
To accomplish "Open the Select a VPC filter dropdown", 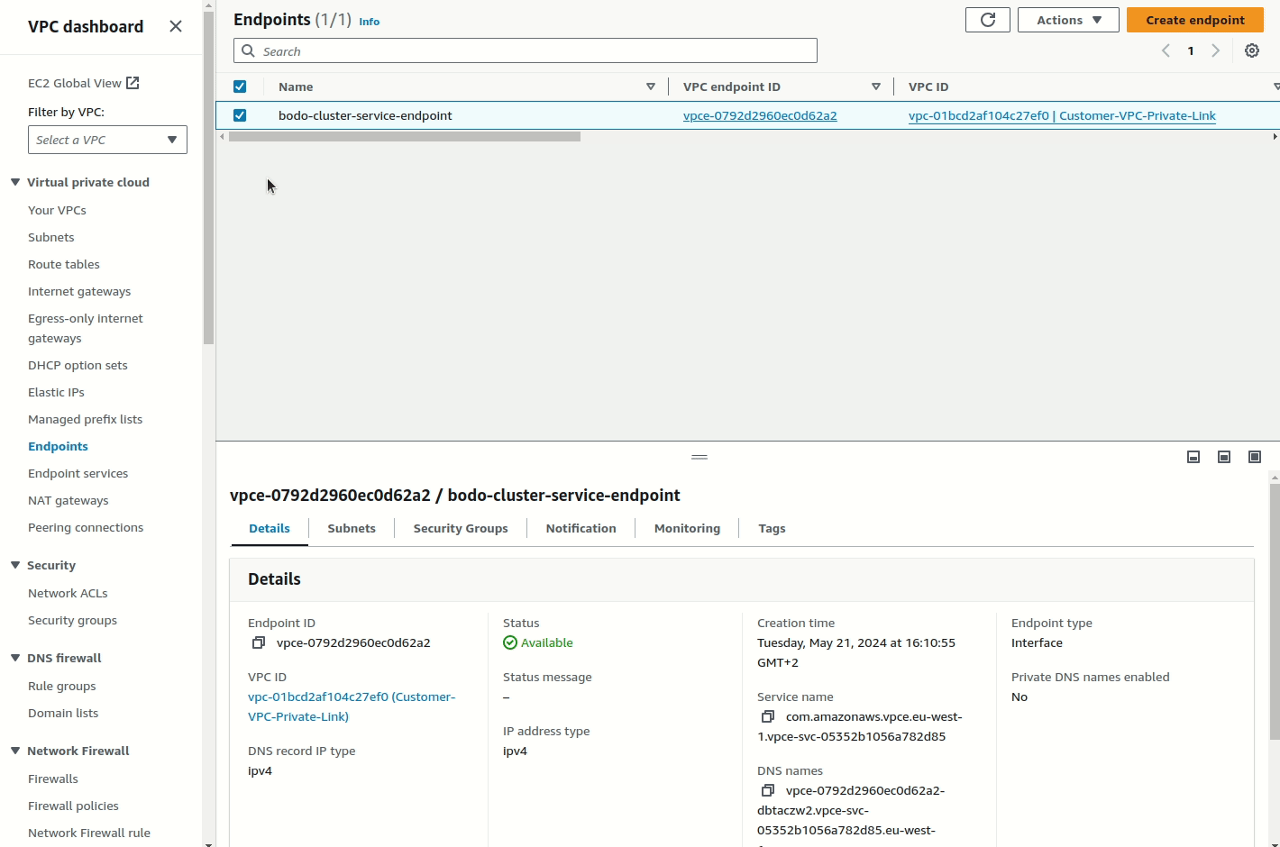I will [107, 140].
